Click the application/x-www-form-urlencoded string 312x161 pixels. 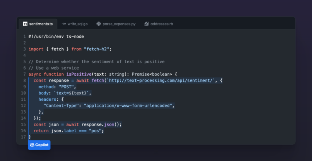[x=128, y=106]
